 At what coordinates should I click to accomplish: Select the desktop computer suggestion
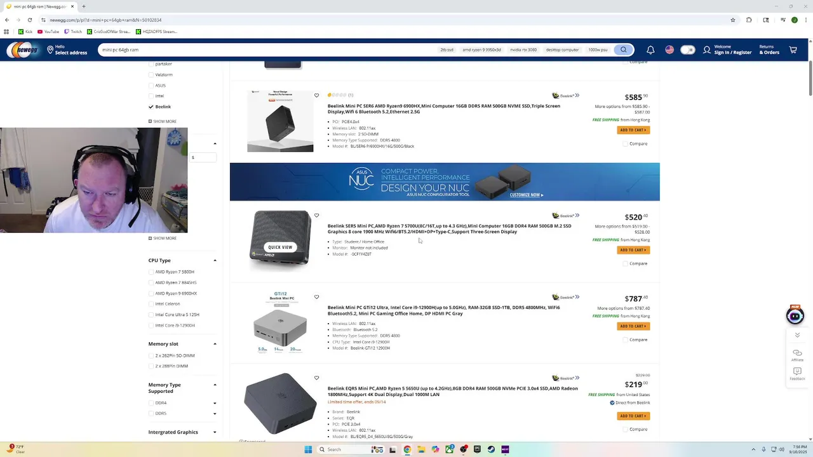click(x=563, y=50)
